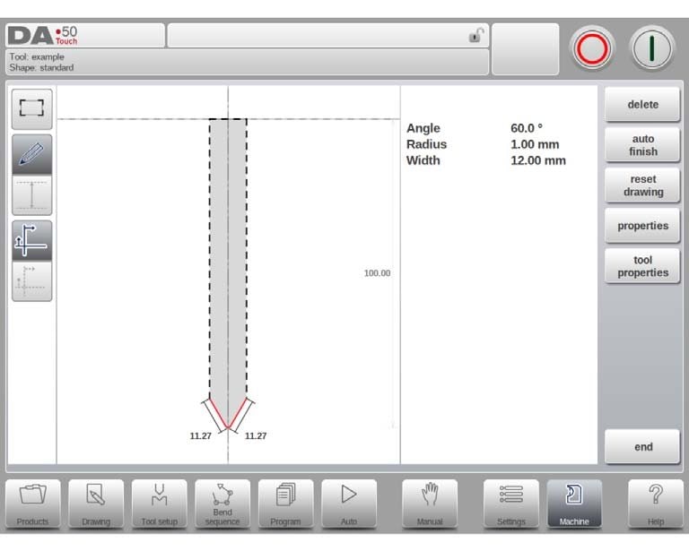The image size is (689, 551).
Task: Open tool properties
Action: pos(642,266)
